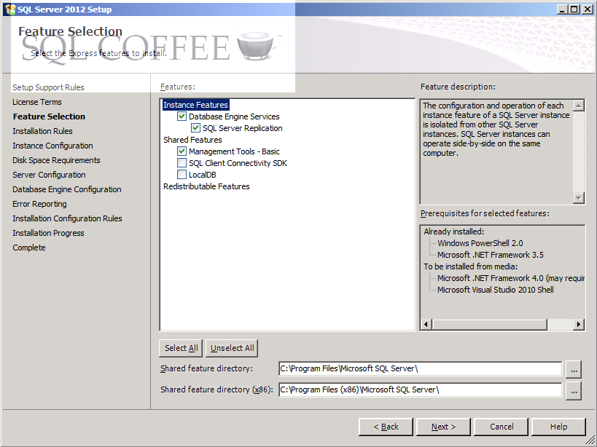The width and height of the screenshot is (597, 447).
Task: Select the Redistributable Features tree heading
Action: [206, 186]
